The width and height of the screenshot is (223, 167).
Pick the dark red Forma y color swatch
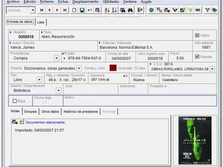tap(113, 68)
